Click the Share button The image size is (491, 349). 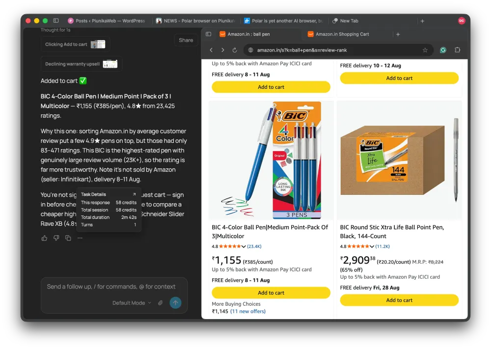coord(186,40)
